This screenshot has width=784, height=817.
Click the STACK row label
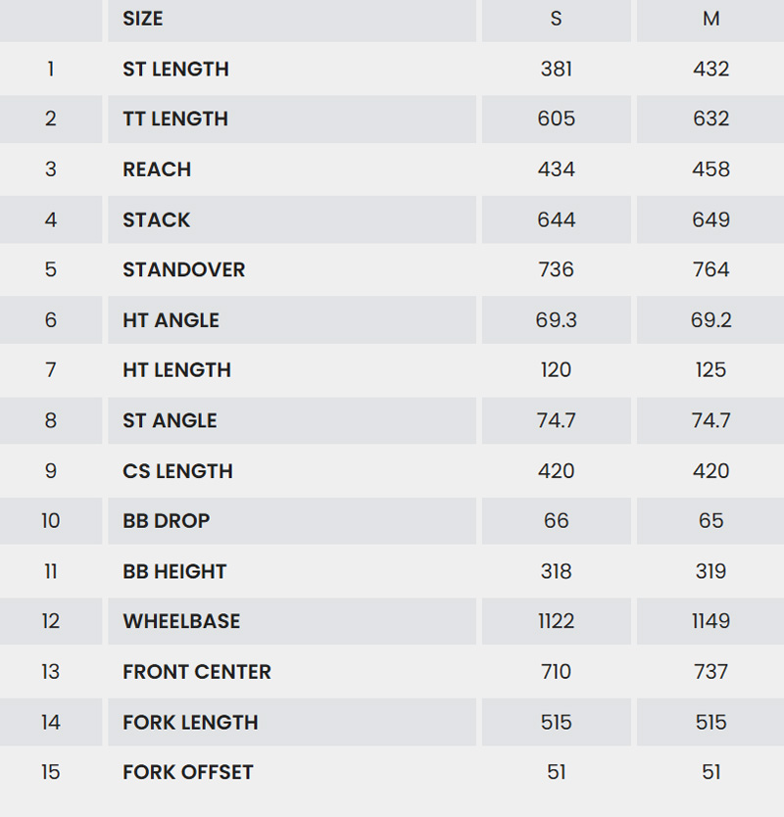[x=156, y=220]
